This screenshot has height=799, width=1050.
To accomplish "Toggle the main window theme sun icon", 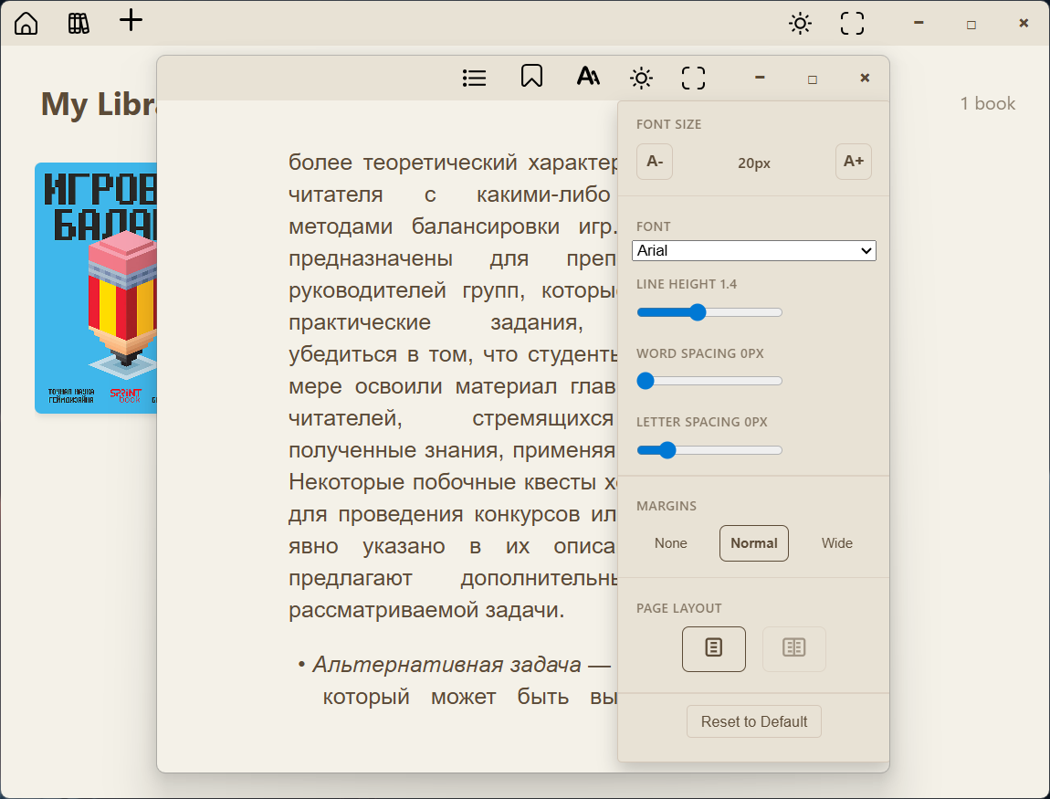I will pyautogui.click(x=800, y=24).
